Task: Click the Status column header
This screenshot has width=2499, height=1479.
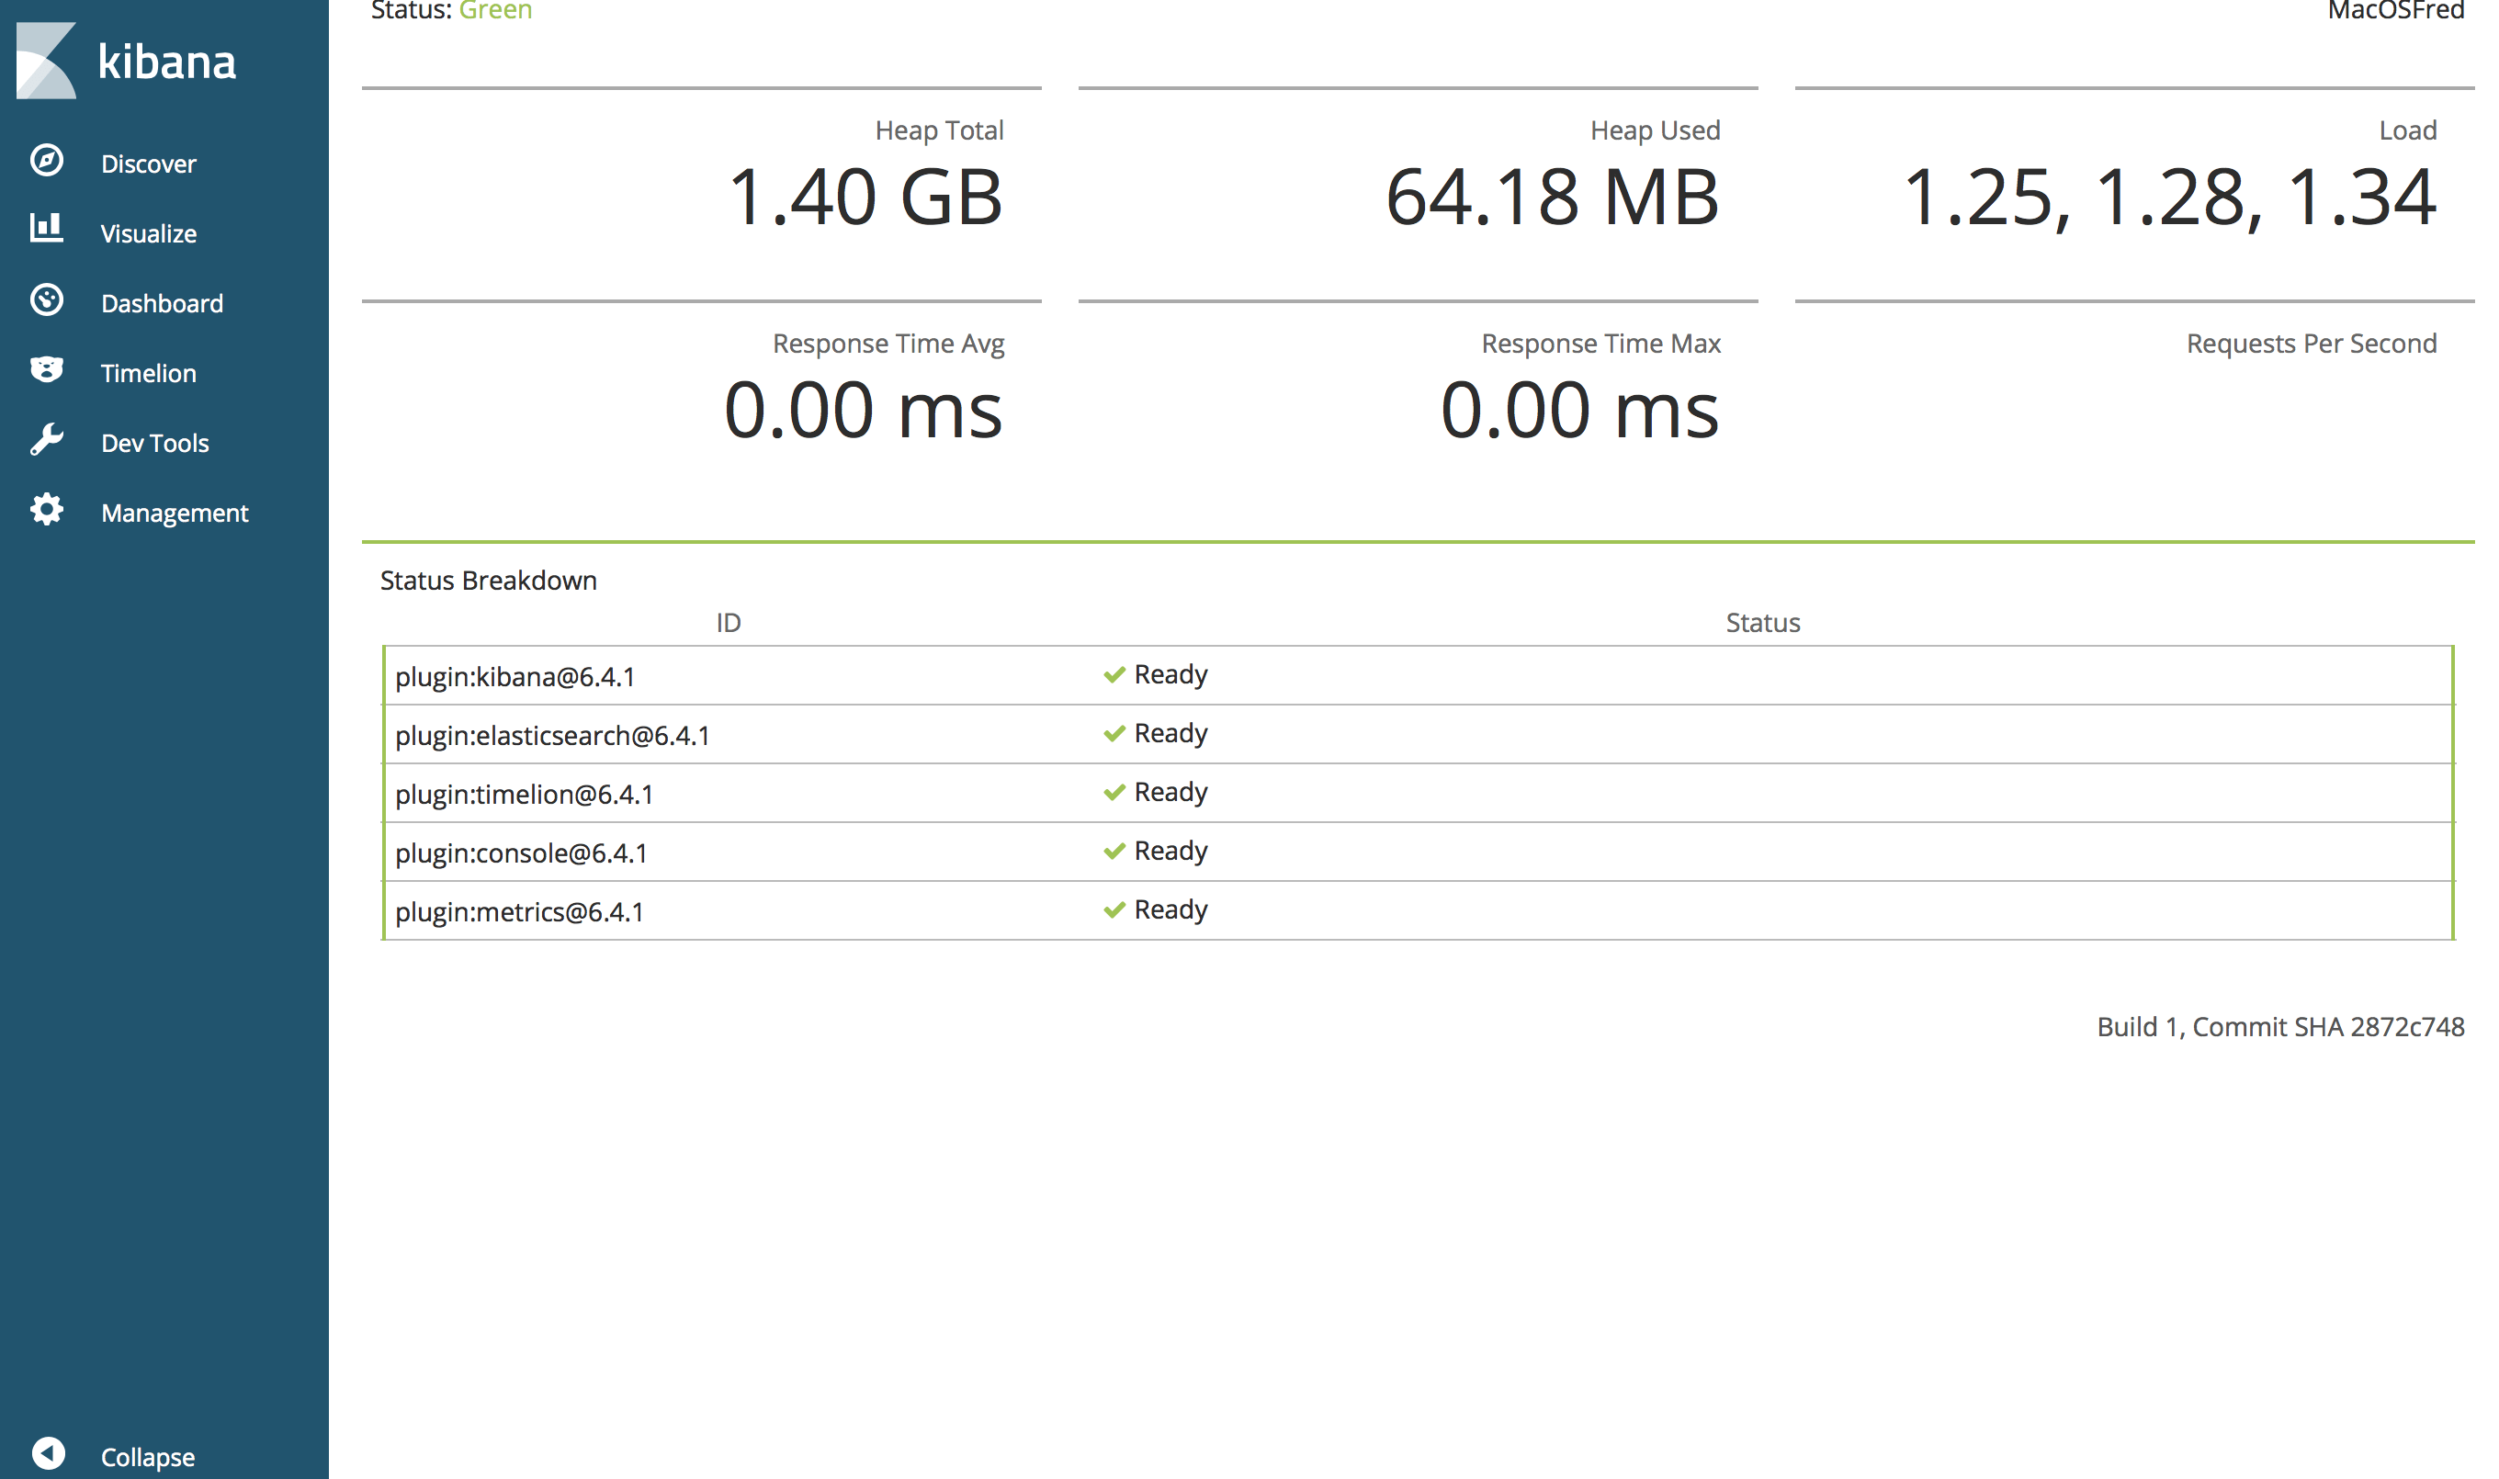Action: coord(1762,623)
